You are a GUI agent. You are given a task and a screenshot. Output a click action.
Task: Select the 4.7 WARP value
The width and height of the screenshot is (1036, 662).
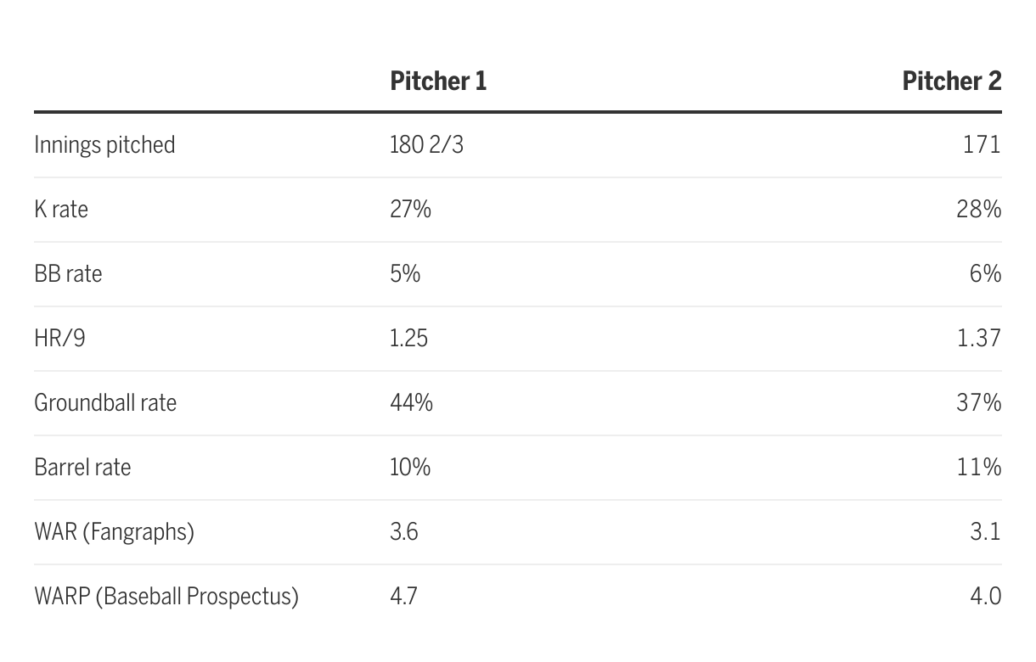tap(403, 597)
